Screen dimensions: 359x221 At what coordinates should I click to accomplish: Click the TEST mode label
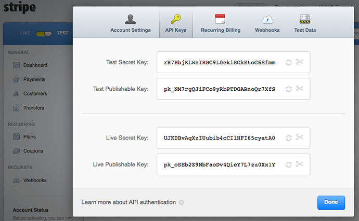pyautogui.click(x=63, y=33)
